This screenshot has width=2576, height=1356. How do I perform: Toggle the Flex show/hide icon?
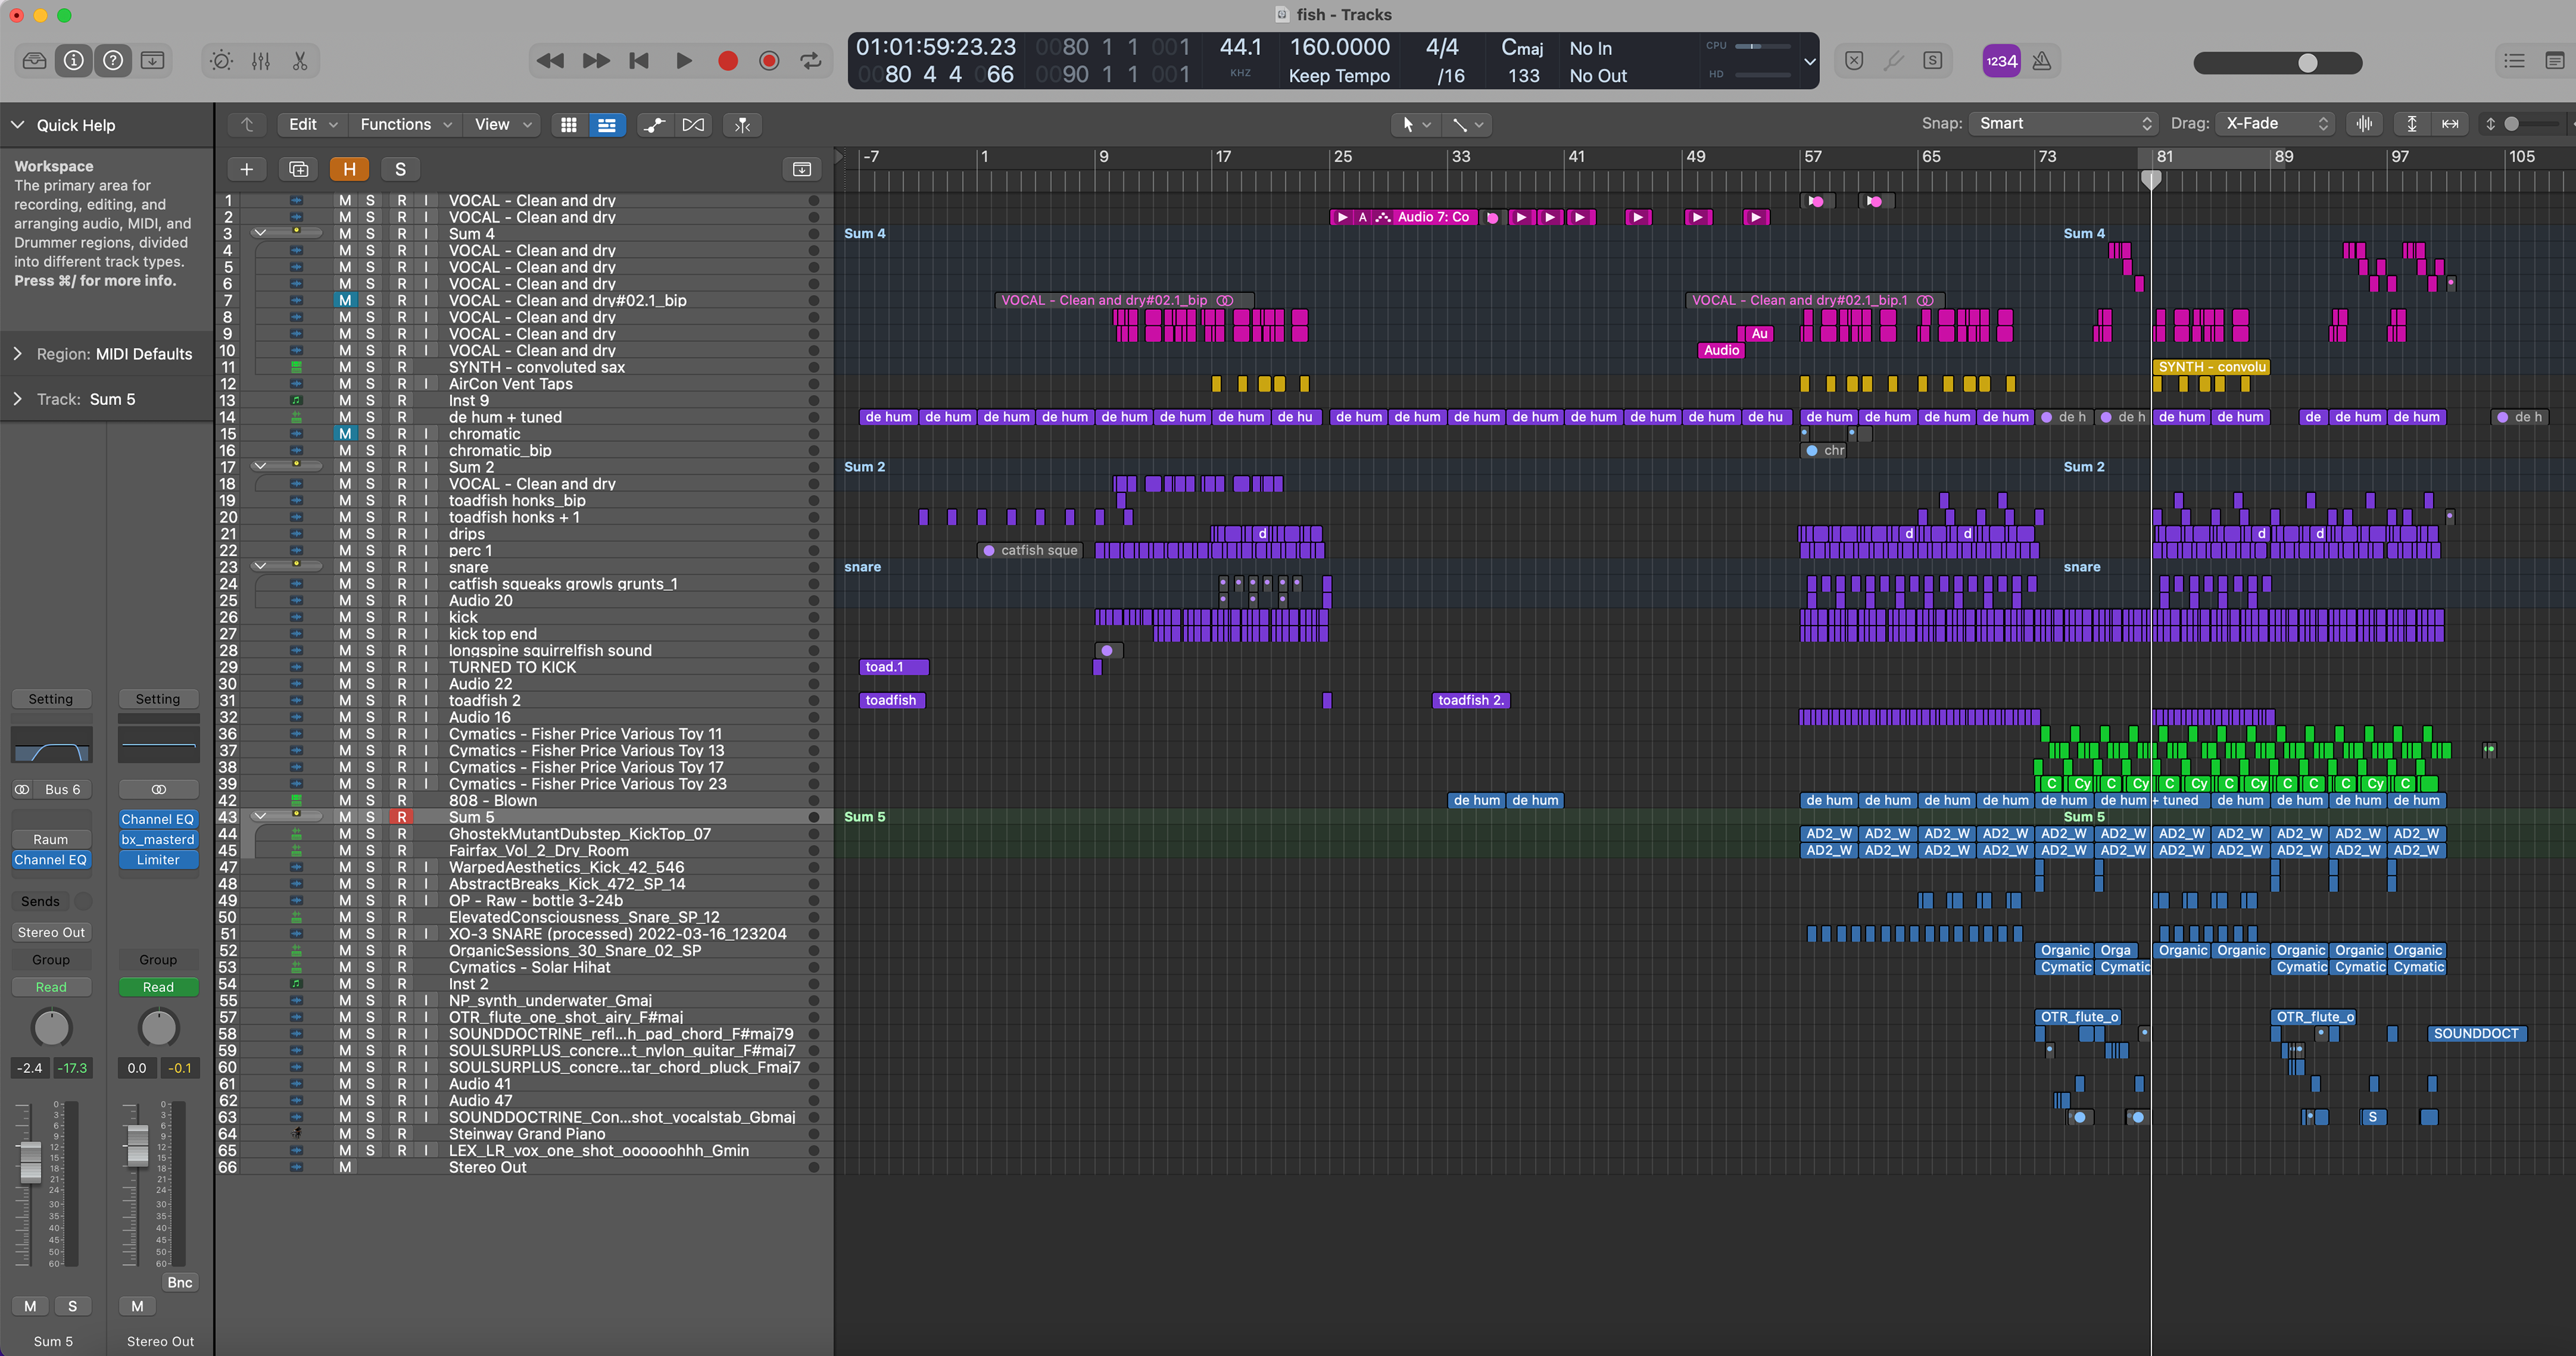point(693,124)
